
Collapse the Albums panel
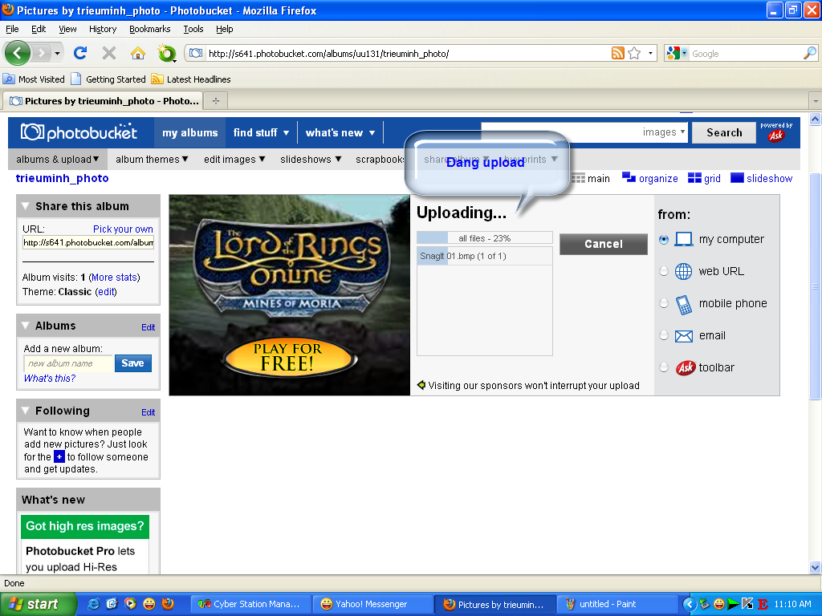click(x=25, y=326)
